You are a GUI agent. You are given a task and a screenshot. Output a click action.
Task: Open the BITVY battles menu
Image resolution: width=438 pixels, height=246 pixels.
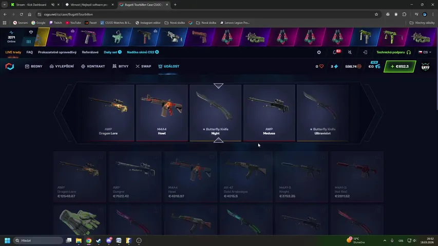click(x=120, y=67)
